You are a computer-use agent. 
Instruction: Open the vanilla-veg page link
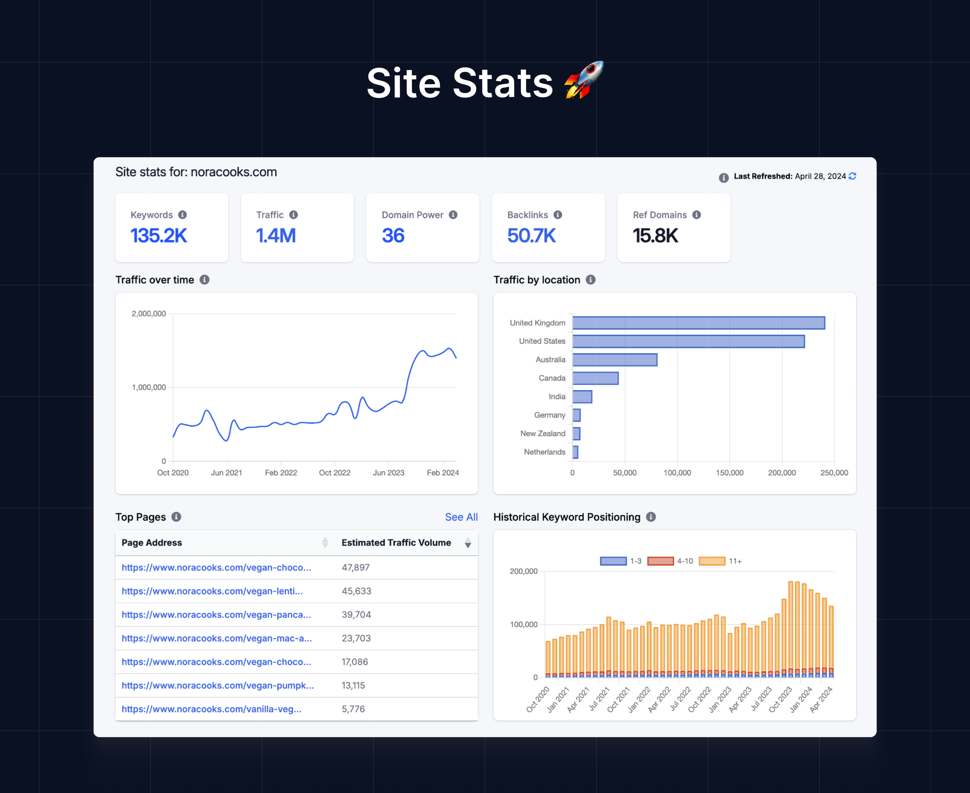211,709
